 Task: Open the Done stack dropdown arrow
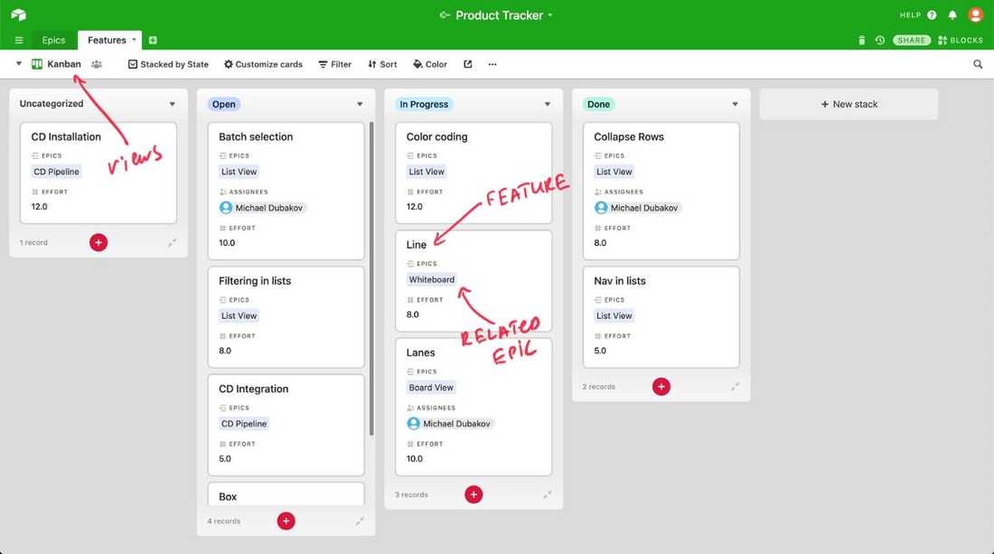click(735, 104)
